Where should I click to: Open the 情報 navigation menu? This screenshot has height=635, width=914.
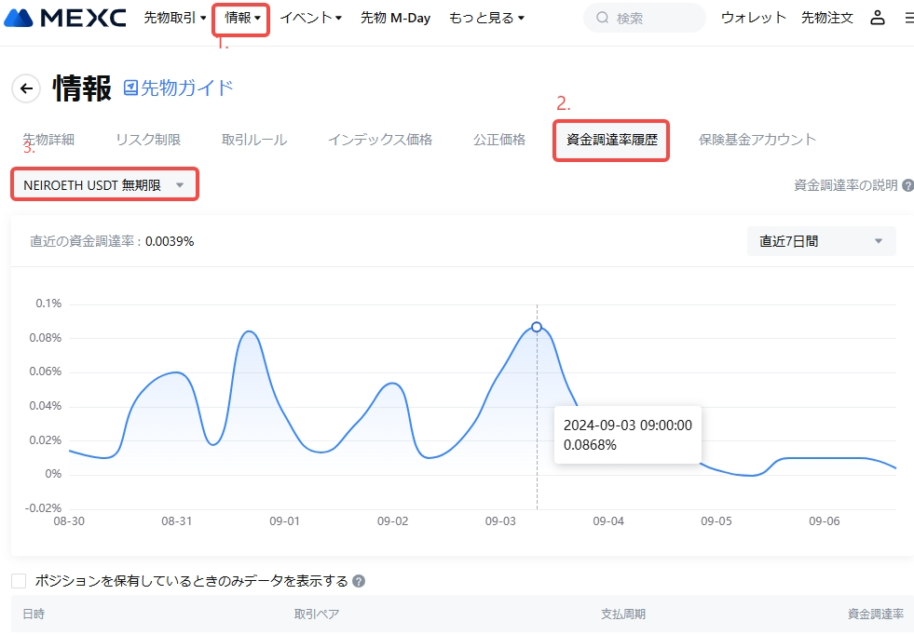coord(241,18)
